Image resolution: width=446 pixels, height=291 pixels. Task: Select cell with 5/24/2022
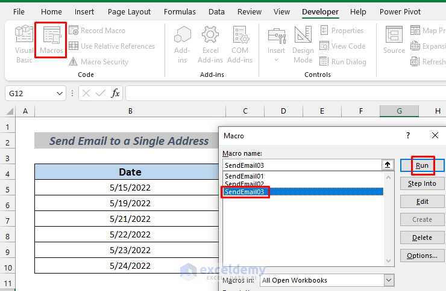[127, 266]
